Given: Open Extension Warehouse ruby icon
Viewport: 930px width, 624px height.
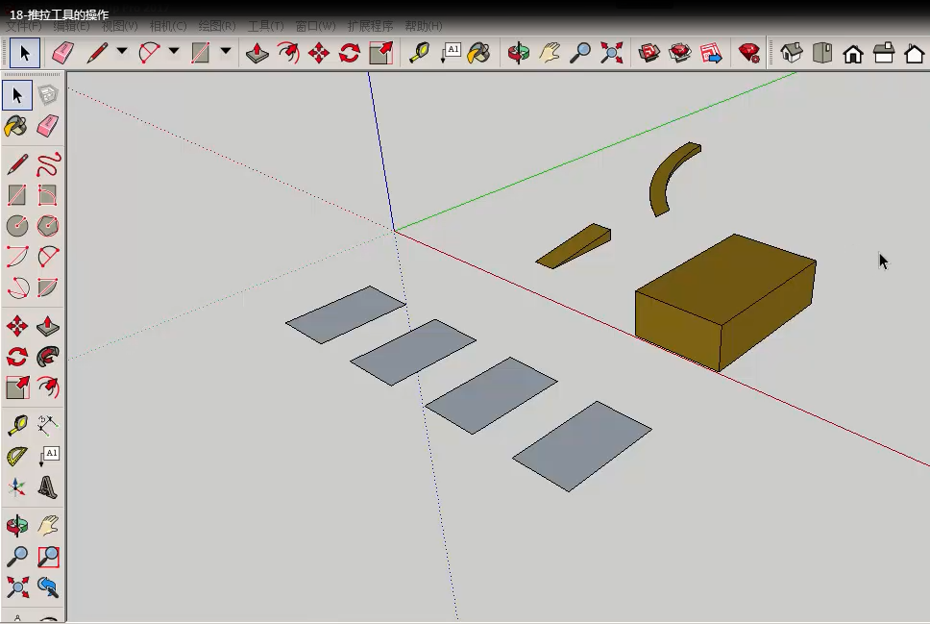Looking at the screenshot, I should tap(748, 53).
